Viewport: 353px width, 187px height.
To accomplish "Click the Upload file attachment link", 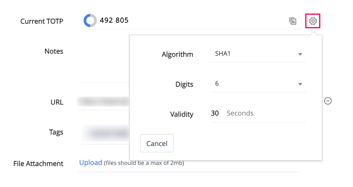I will (90, 163).
